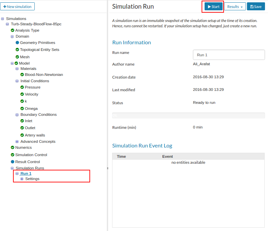Viewport: 268px width, 231px height.
Task: Select the Inlet boundary condition
Action: [x=29, y=121]
